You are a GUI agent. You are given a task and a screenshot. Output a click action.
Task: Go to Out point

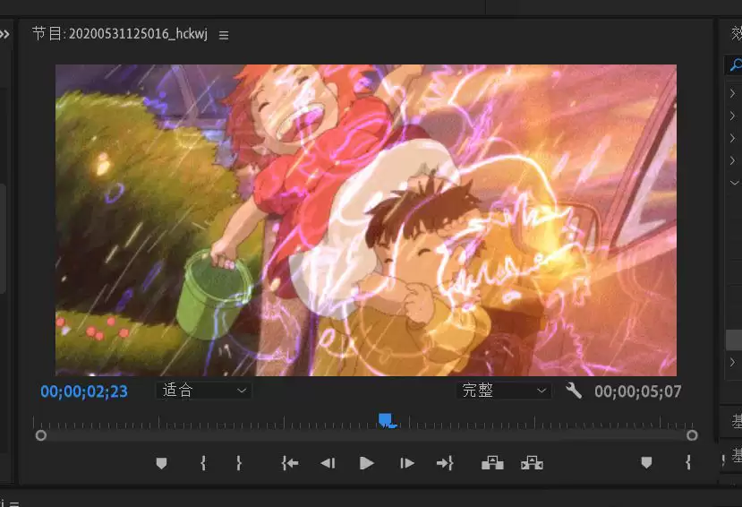[445, 463]
